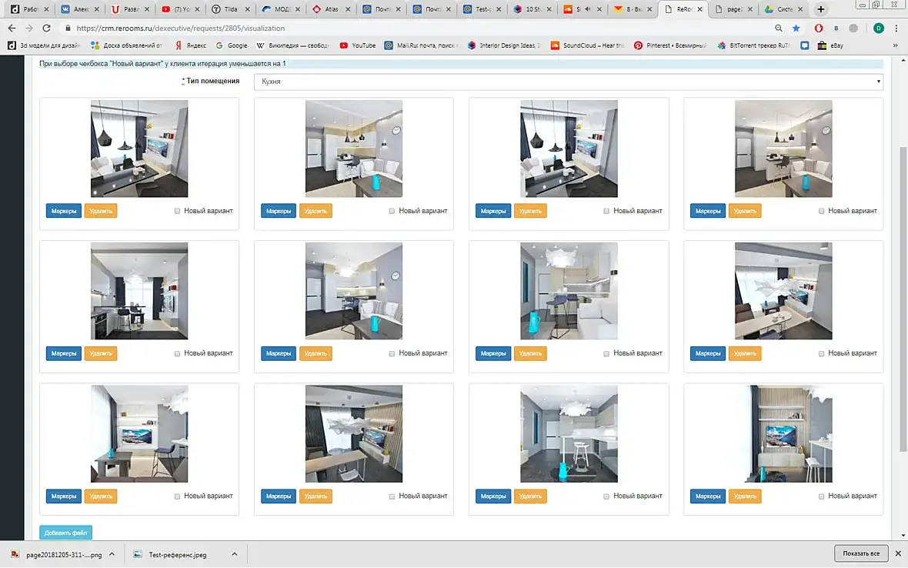The height and width of the screenshot is (568, 908).
Task: Check Новый вариант on second top-row card
Action: (x=392, y=211)
